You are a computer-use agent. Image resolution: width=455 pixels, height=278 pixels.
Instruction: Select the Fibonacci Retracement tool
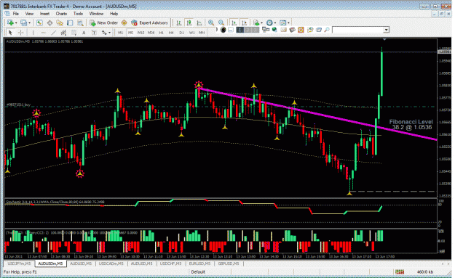(74, 33)
